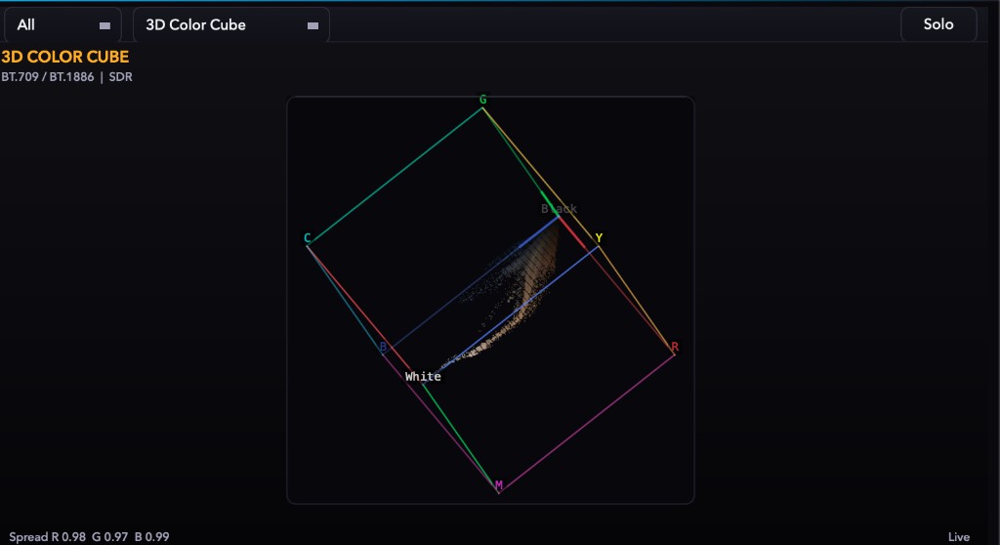Click the C cyan vertex label
The height and width of the screenshot is (545, 1000).
tap(307, 238)
